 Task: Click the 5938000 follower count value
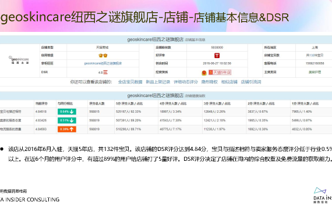tap(217, 48)
